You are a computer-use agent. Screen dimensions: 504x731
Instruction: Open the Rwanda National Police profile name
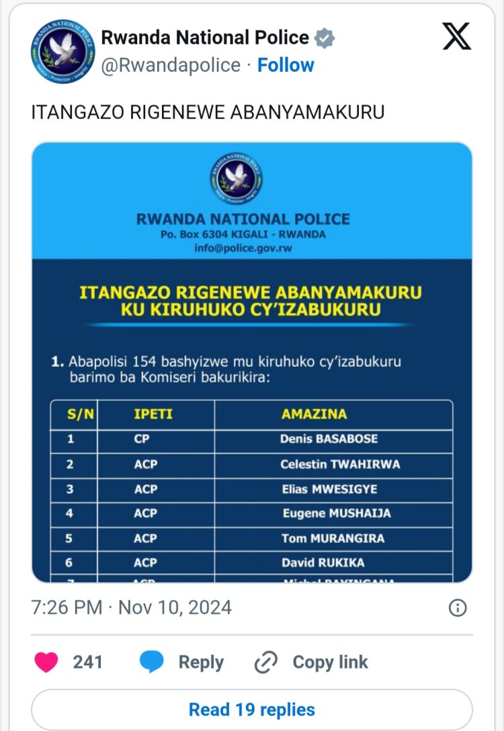[205, 38]
